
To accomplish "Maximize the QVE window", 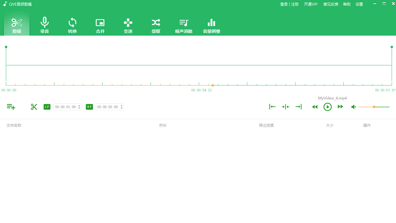I will click(384, 4).
